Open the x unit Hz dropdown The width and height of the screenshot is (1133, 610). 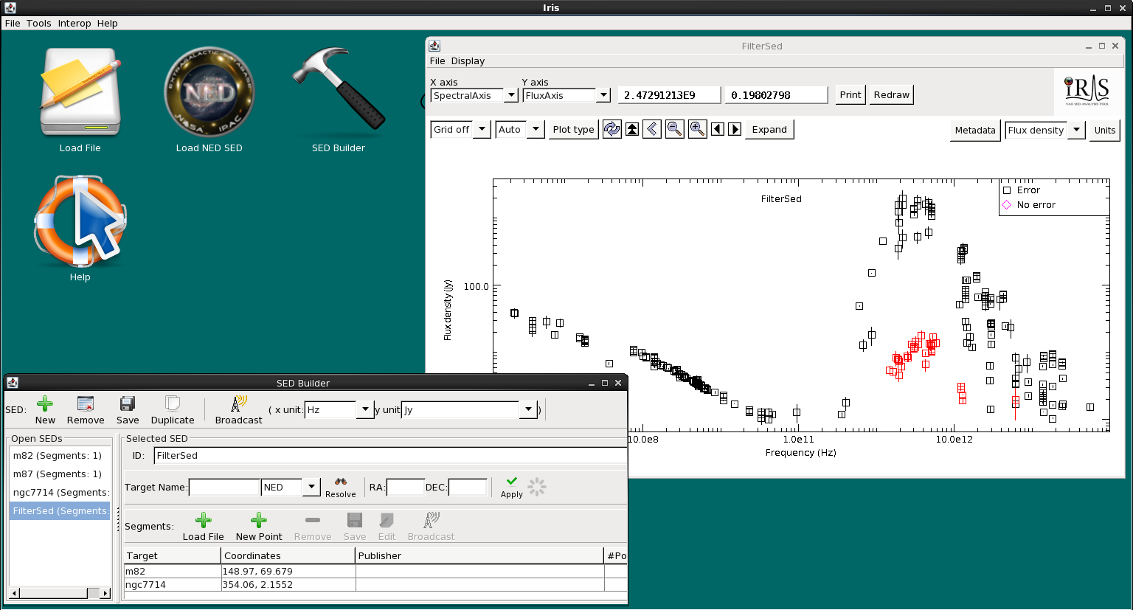click(x=365, y=409)
